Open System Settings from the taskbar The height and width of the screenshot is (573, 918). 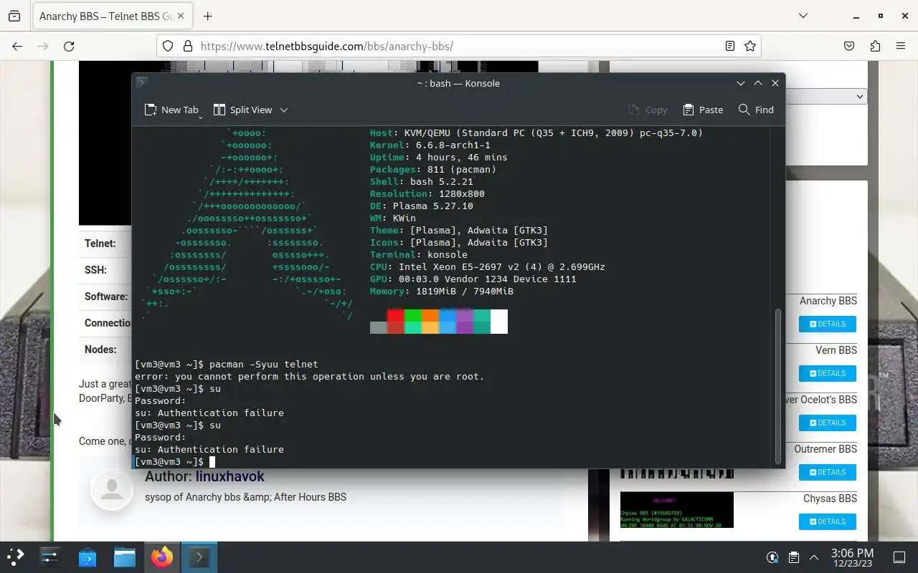click(x=50, y=557)
